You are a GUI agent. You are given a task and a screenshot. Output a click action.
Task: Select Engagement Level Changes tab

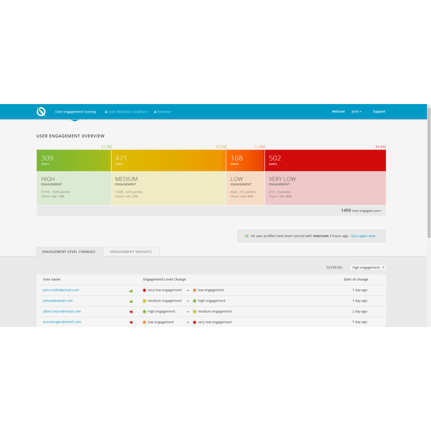point(69,252)
